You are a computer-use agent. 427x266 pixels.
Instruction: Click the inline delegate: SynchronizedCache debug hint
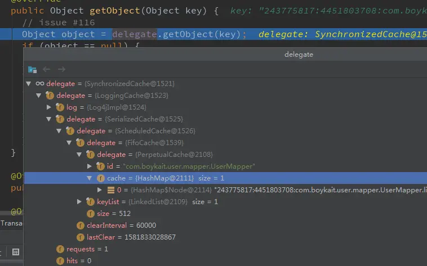[343, 34]
